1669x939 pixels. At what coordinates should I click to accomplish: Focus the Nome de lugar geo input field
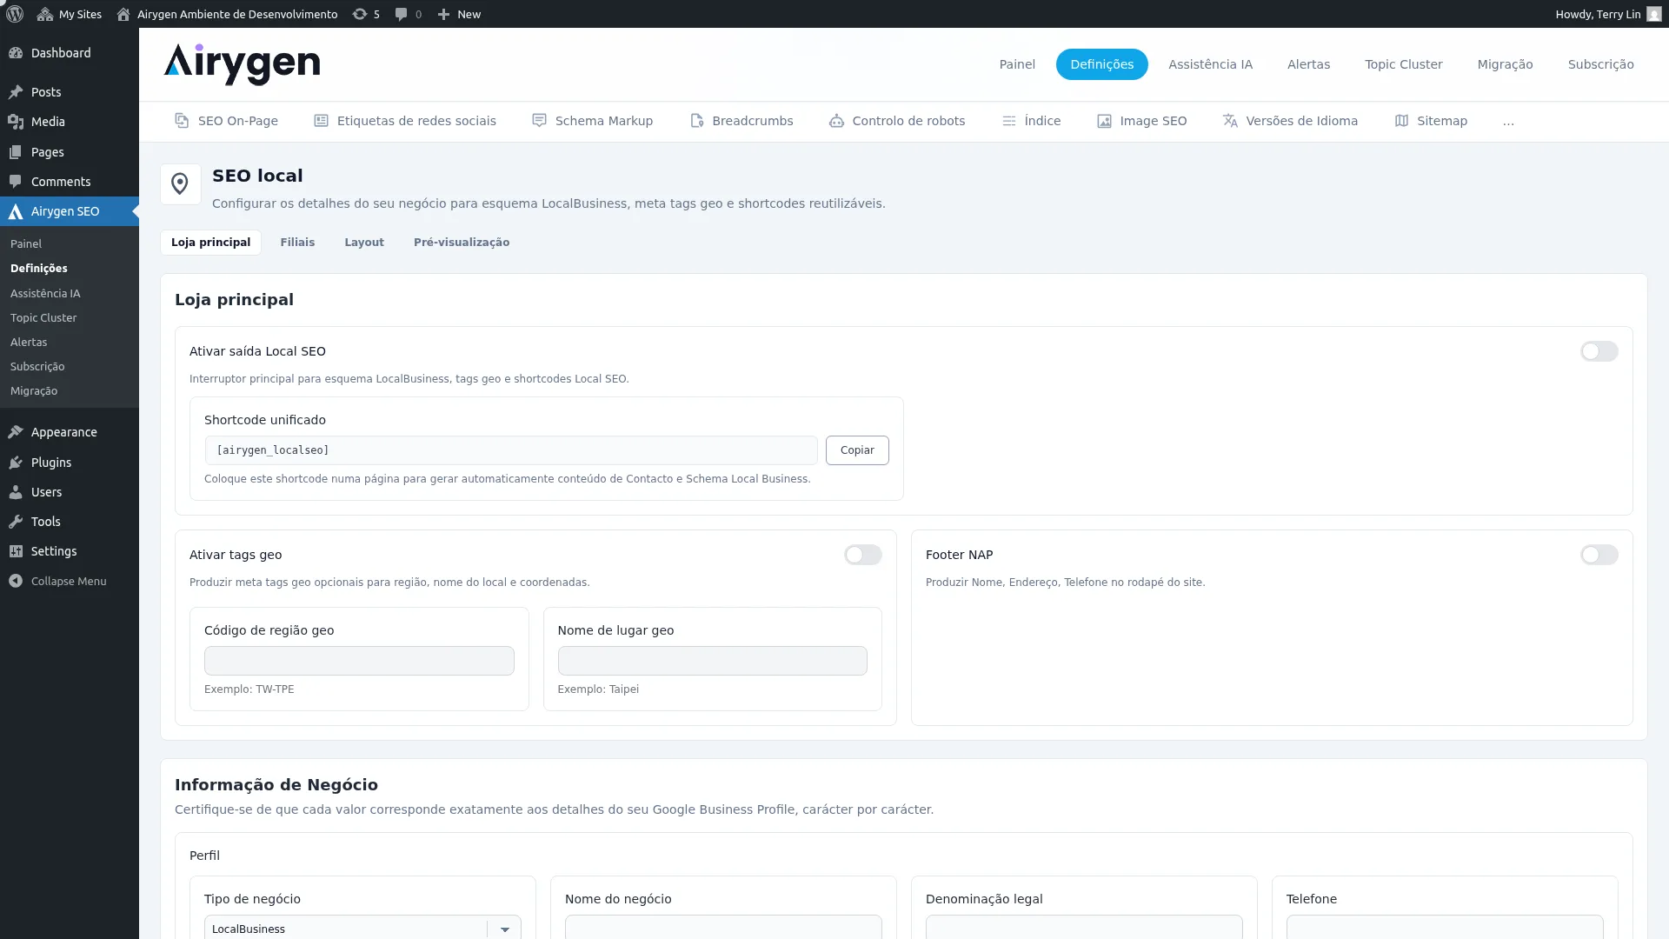click(x=712, y=661)
